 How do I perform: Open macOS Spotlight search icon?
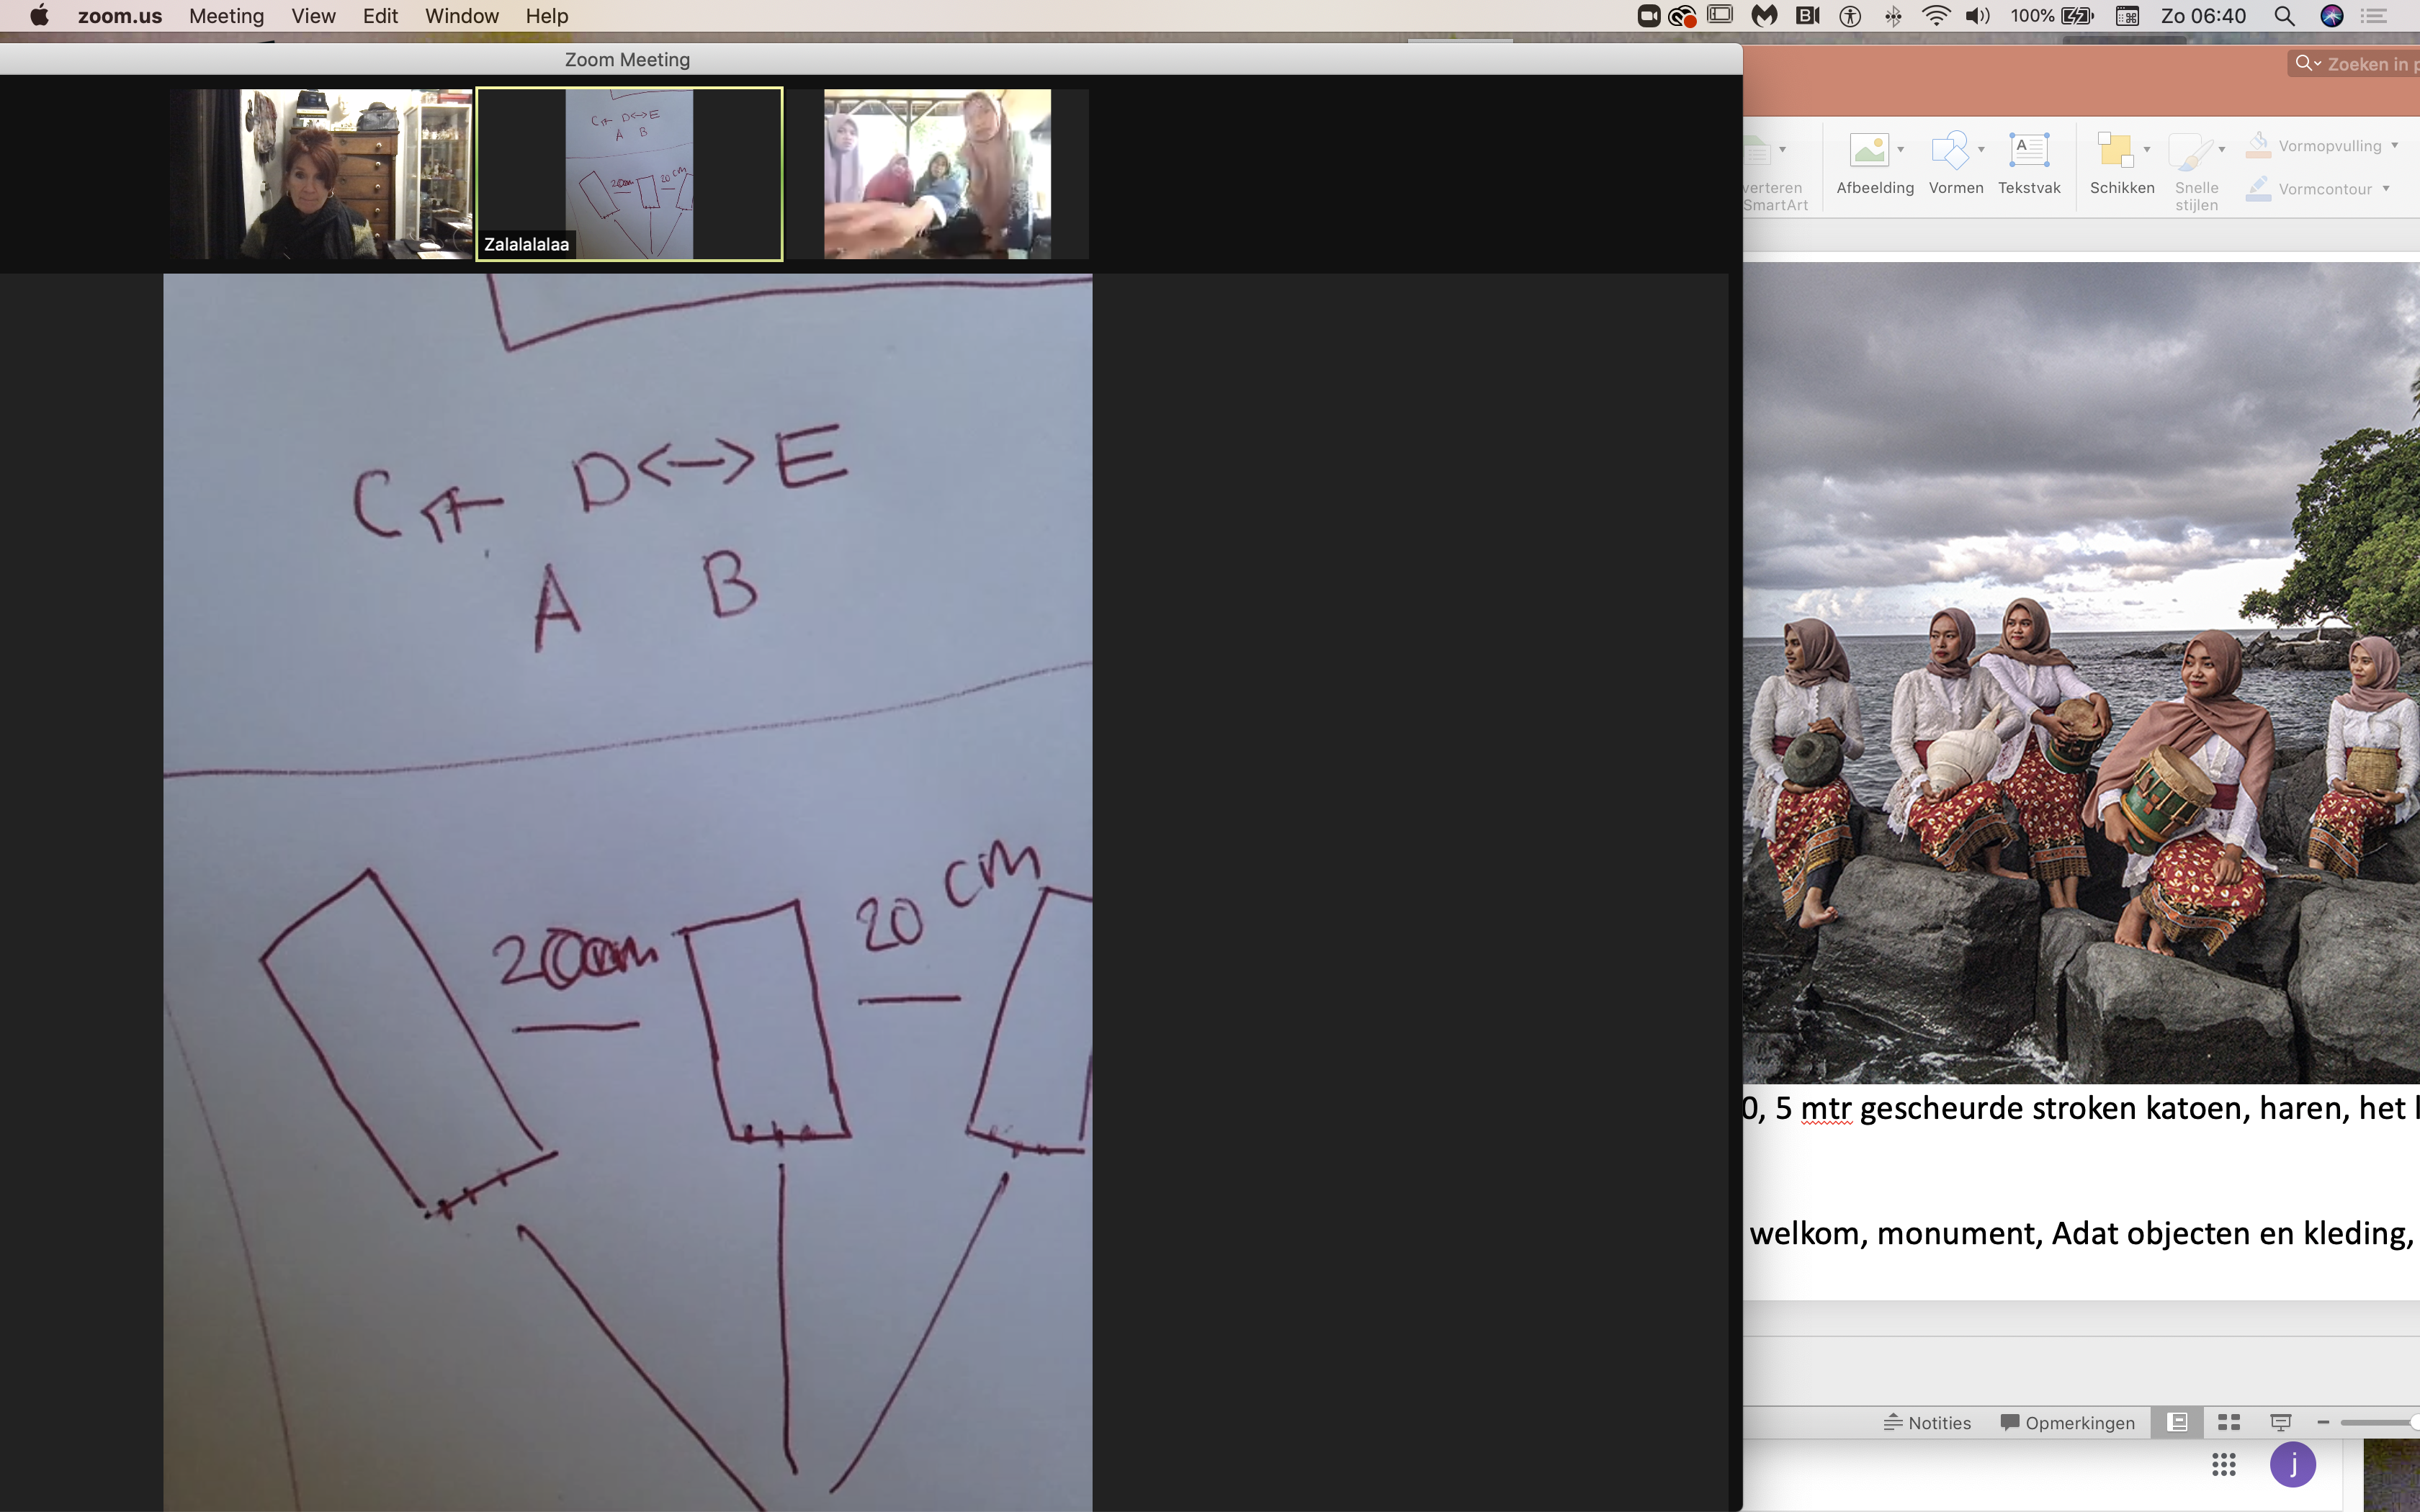coord(2284,16)
